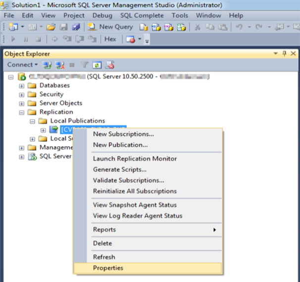Open the Edit menu
Image resolution: width=300 pixels, height=282 pixels.
click(28, 15)
